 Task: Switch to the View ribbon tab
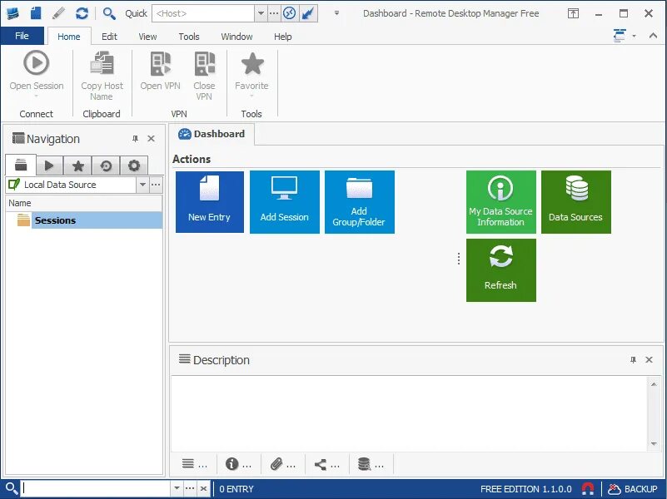(147, 37)
